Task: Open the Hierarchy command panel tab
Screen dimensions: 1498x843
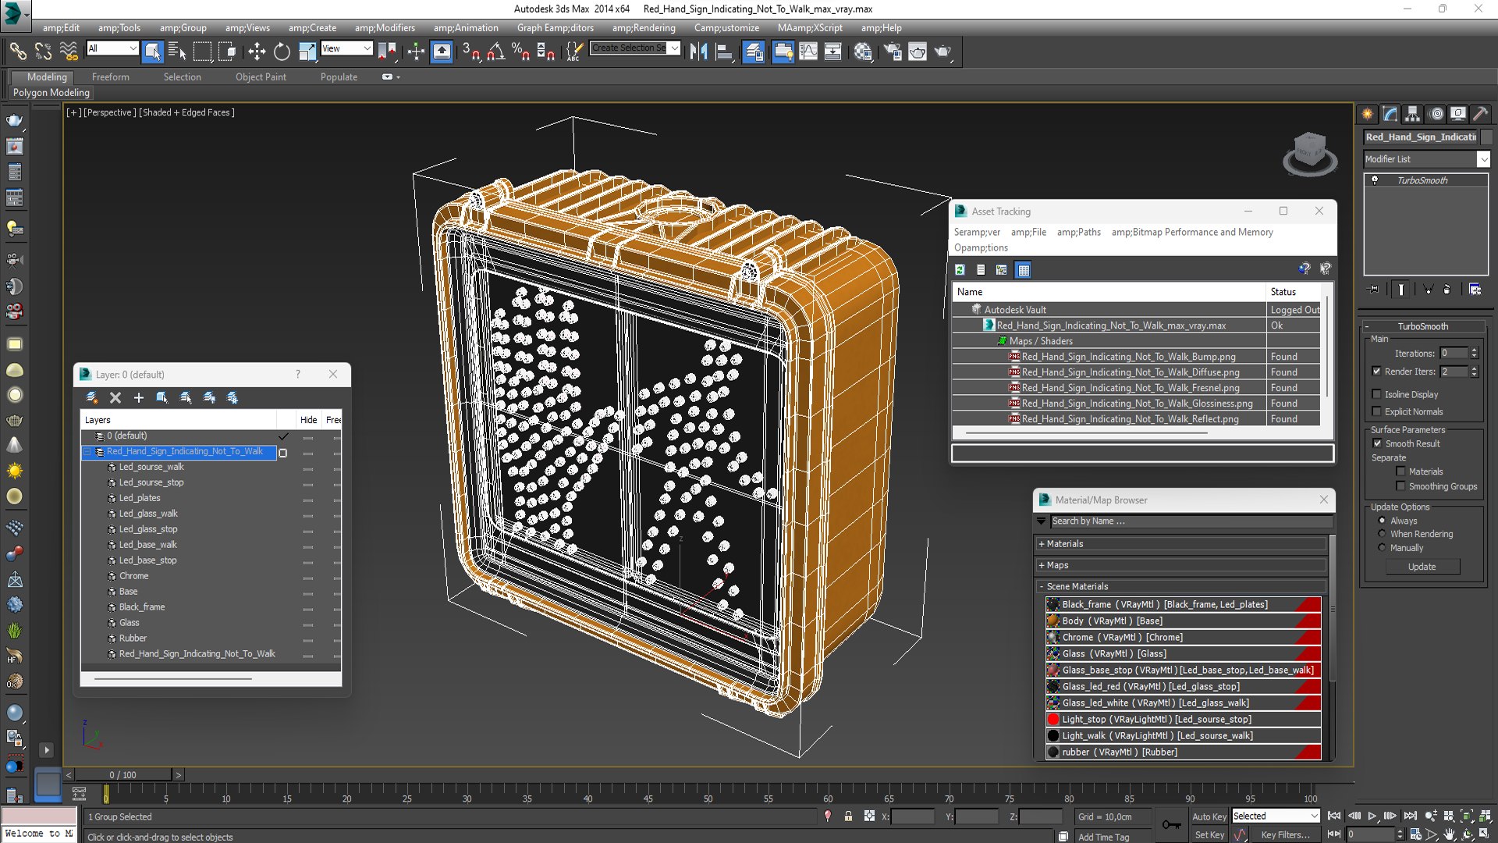Action: 1413,114
